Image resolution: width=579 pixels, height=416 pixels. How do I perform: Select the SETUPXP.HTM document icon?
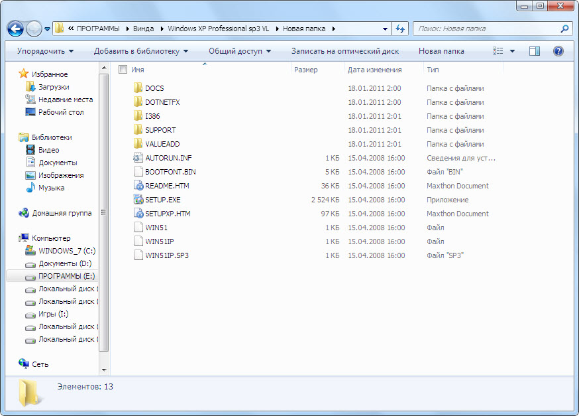point(138,214)
